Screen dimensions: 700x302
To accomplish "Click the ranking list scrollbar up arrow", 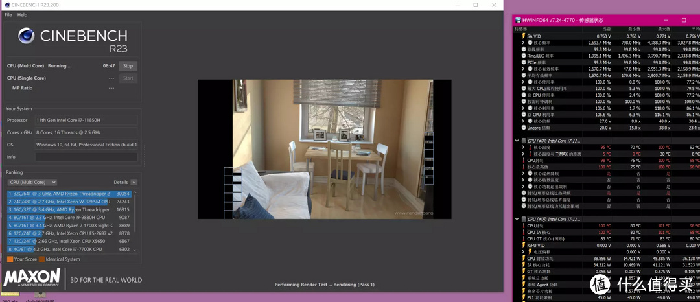I will (x=135, y=192).
